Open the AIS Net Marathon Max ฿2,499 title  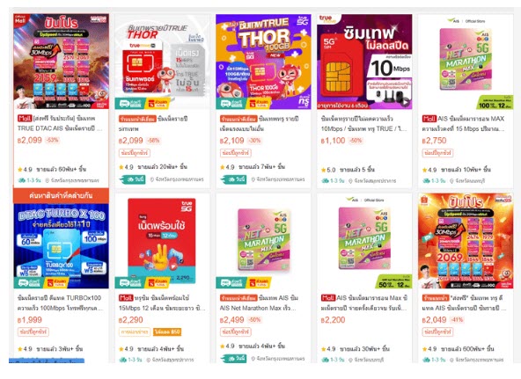[x=259, y=302]
